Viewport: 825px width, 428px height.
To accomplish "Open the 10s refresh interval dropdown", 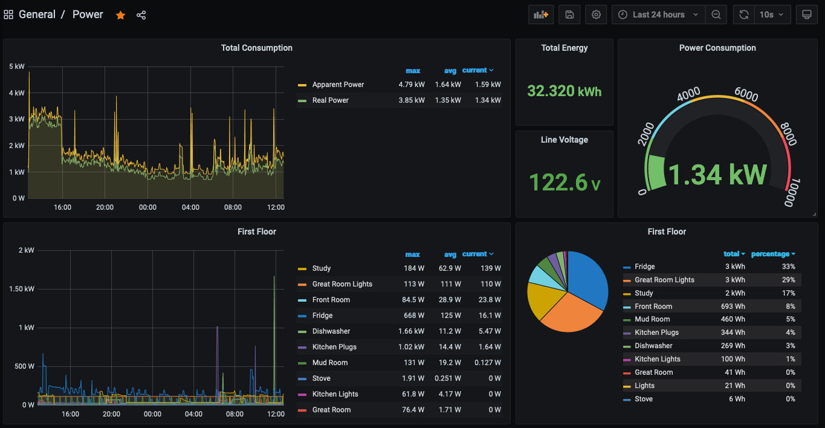I will 772,15.
